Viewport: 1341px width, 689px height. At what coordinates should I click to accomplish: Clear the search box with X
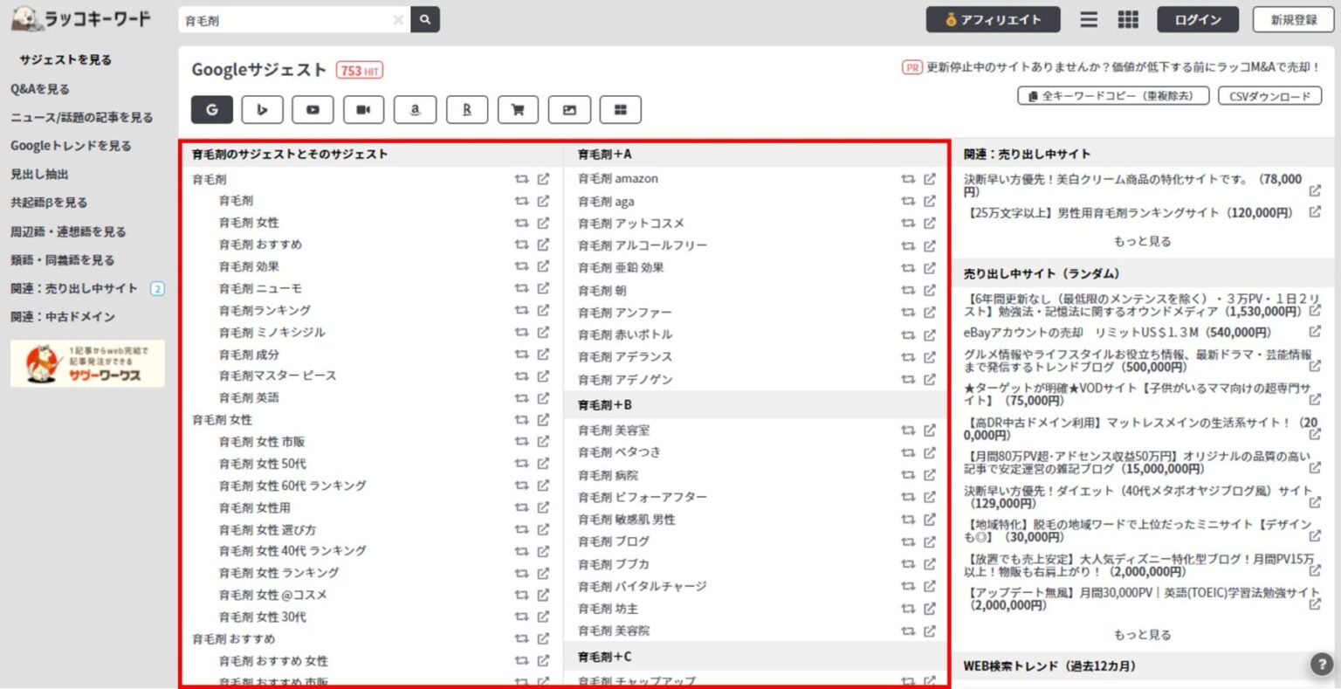click(x=398, y=20)
